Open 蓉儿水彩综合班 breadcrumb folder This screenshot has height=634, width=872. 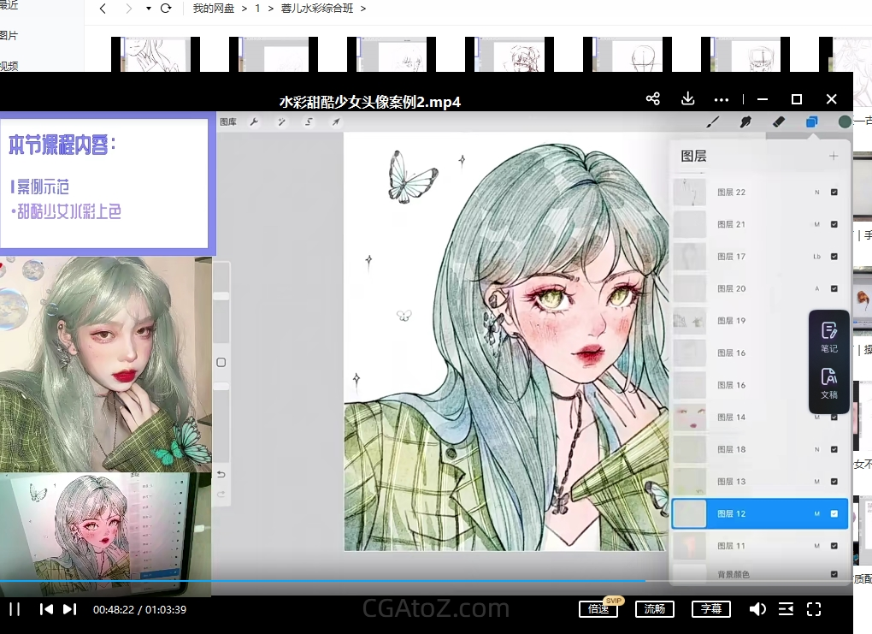(317, 9)
